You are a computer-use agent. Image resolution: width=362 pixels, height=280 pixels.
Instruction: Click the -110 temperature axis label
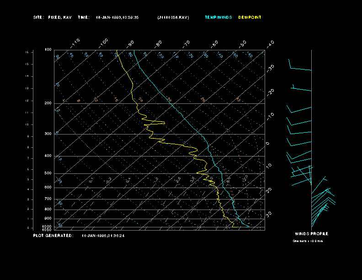pos(75,43)
